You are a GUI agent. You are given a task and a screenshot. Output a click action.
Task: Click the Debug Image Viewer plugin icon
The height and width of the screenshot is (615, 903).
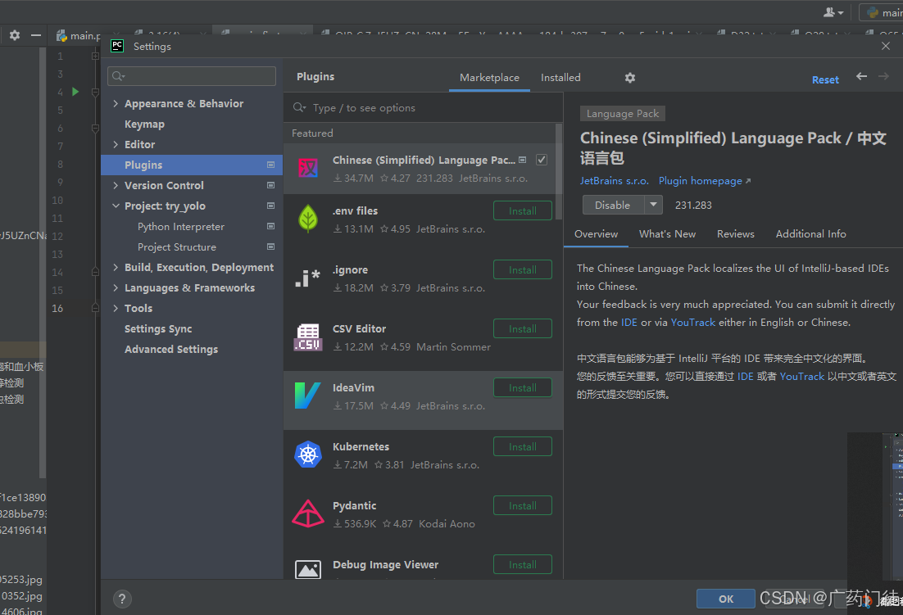pyautogui.click(x=308, y=570)
